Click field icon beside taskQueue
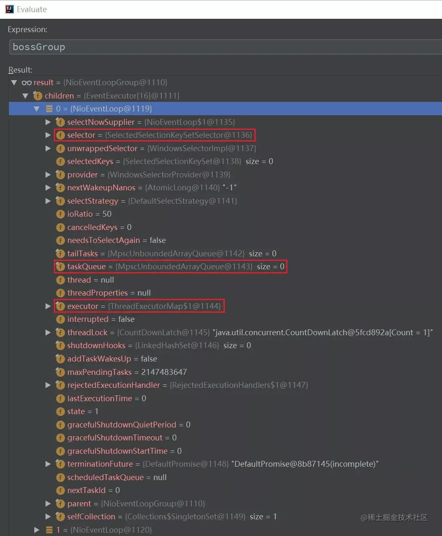This screenshot has height=536, width=442. click(x=60, y=267)
